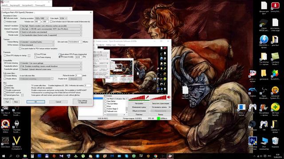Image resolution: width=284 pixels, height=159 pixels.
Task: Select the Fullscreen mode radio button
Action: [5, 19]
